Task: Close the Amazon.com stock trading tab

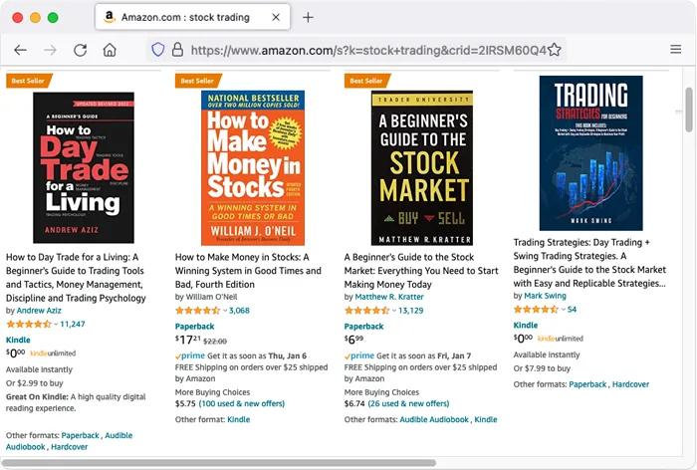Action: pos(276,17)
